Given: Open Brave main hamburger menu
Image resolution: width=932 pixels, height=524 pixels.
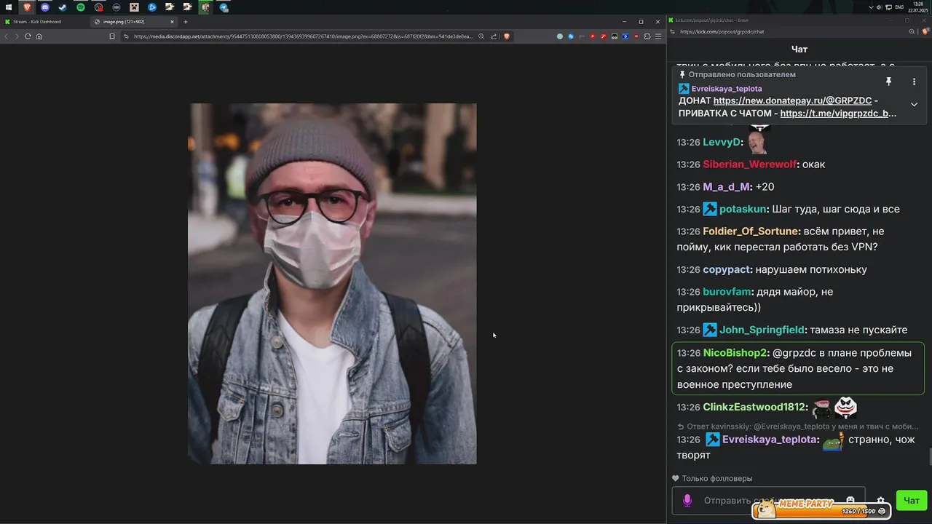Looking at the screenshot, I should [658, 36].
